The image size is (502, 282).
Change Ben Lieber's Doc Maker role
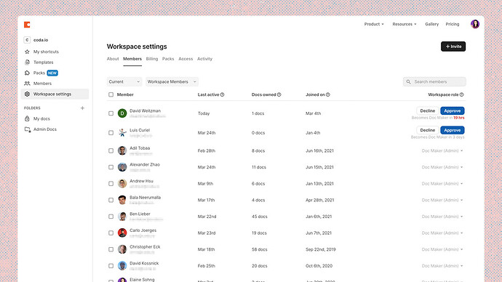coord(442,217)
